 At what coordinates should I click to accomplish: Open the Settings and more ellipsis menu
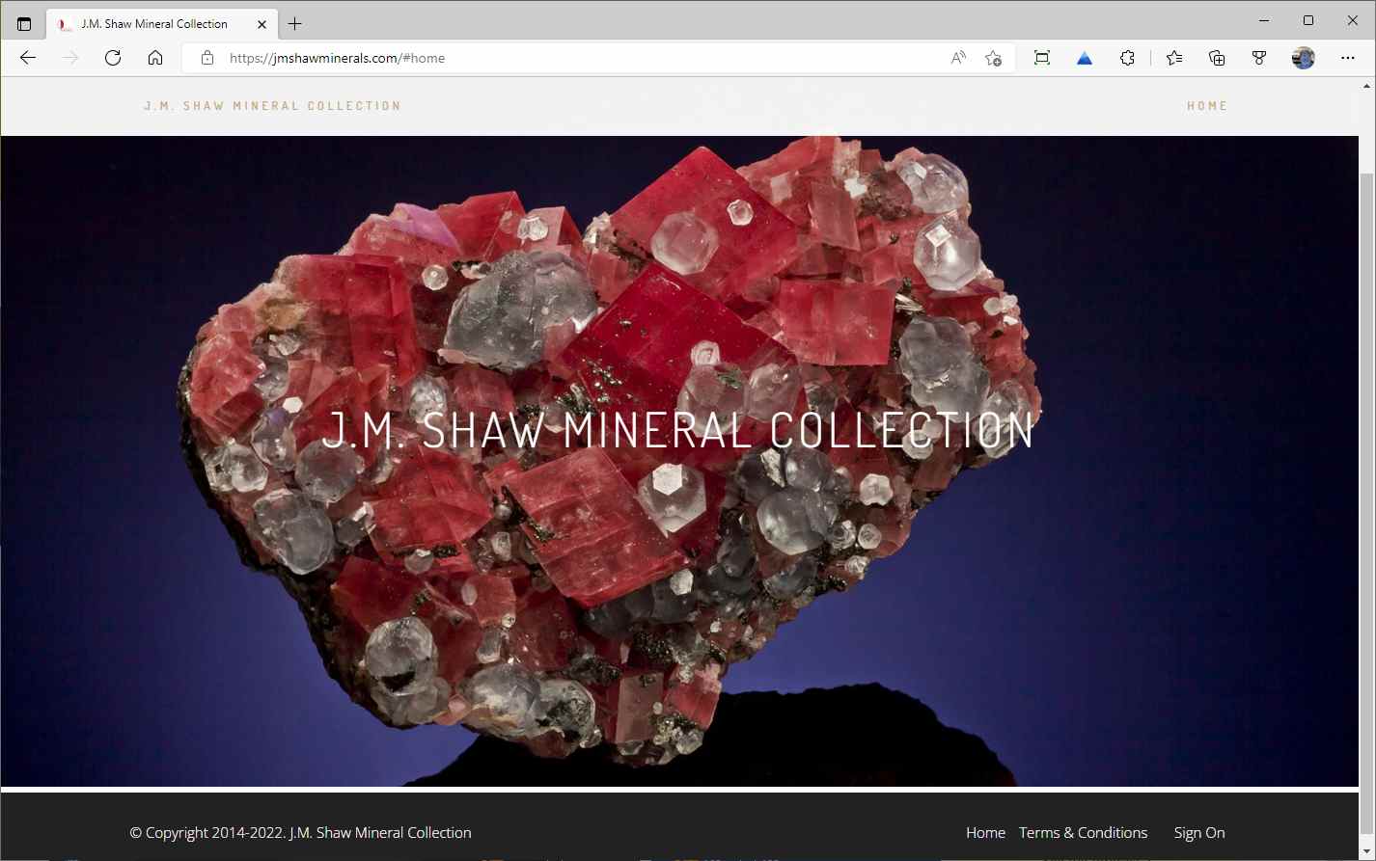pyautogui.click(x=1347, y=58)
